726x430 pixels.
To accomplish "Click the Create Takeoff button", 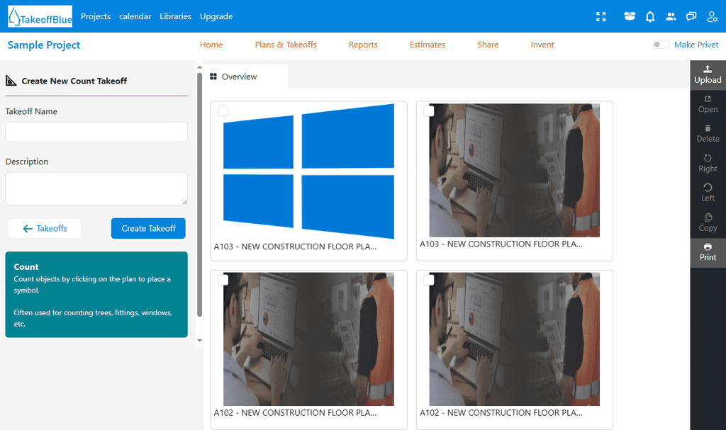I will tap(148, 228).
